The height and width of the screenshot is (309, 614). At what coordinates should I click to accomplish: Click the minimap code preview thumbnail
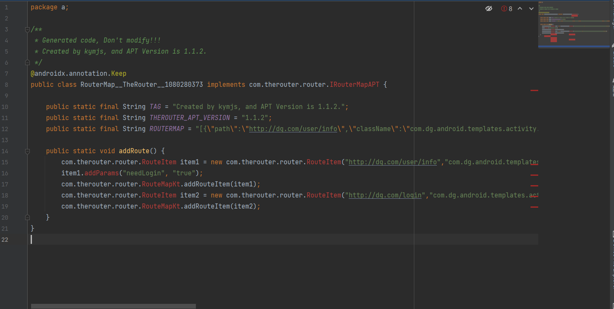(574, 24)
